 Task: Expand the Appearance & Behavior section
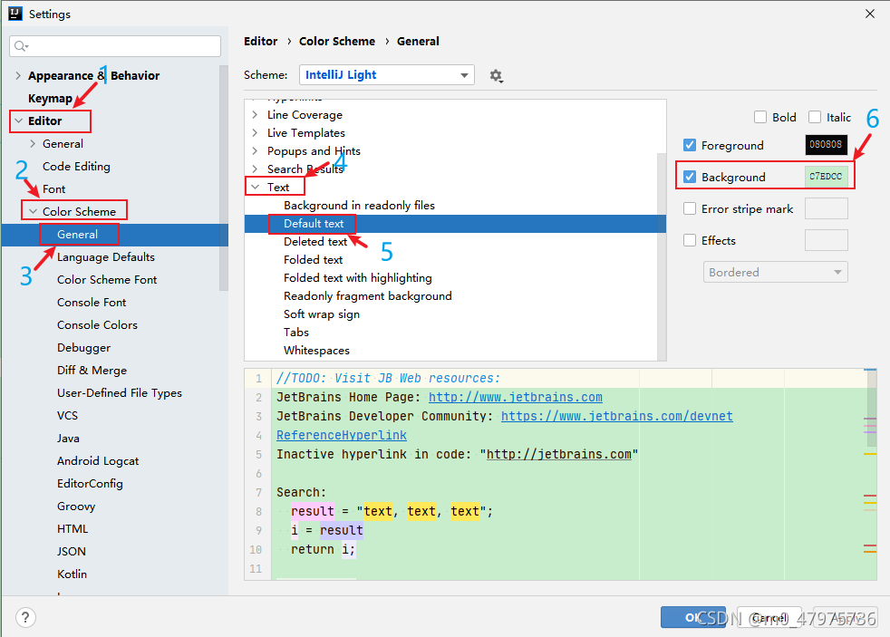(18, 75)
